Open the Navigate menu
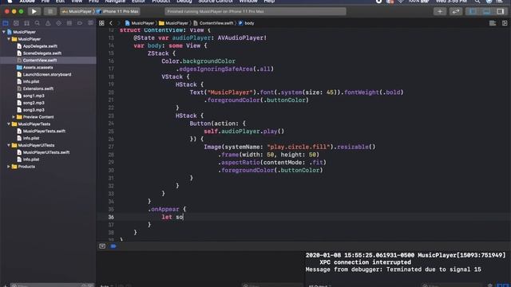Image resolution: width=511 pixels, height=287 pixels. click(115, 2)
